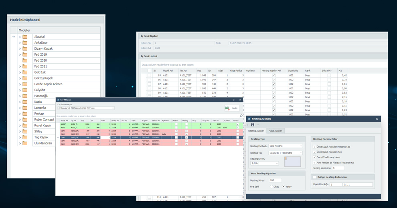Click the folder icon beside Gülyıldız

[25, 90]
